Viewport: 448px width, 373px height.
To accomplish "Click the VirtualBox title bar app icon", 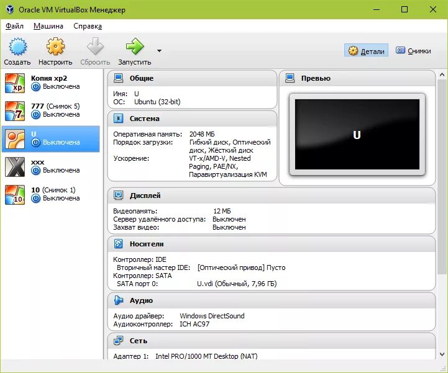I will (10, 9).
